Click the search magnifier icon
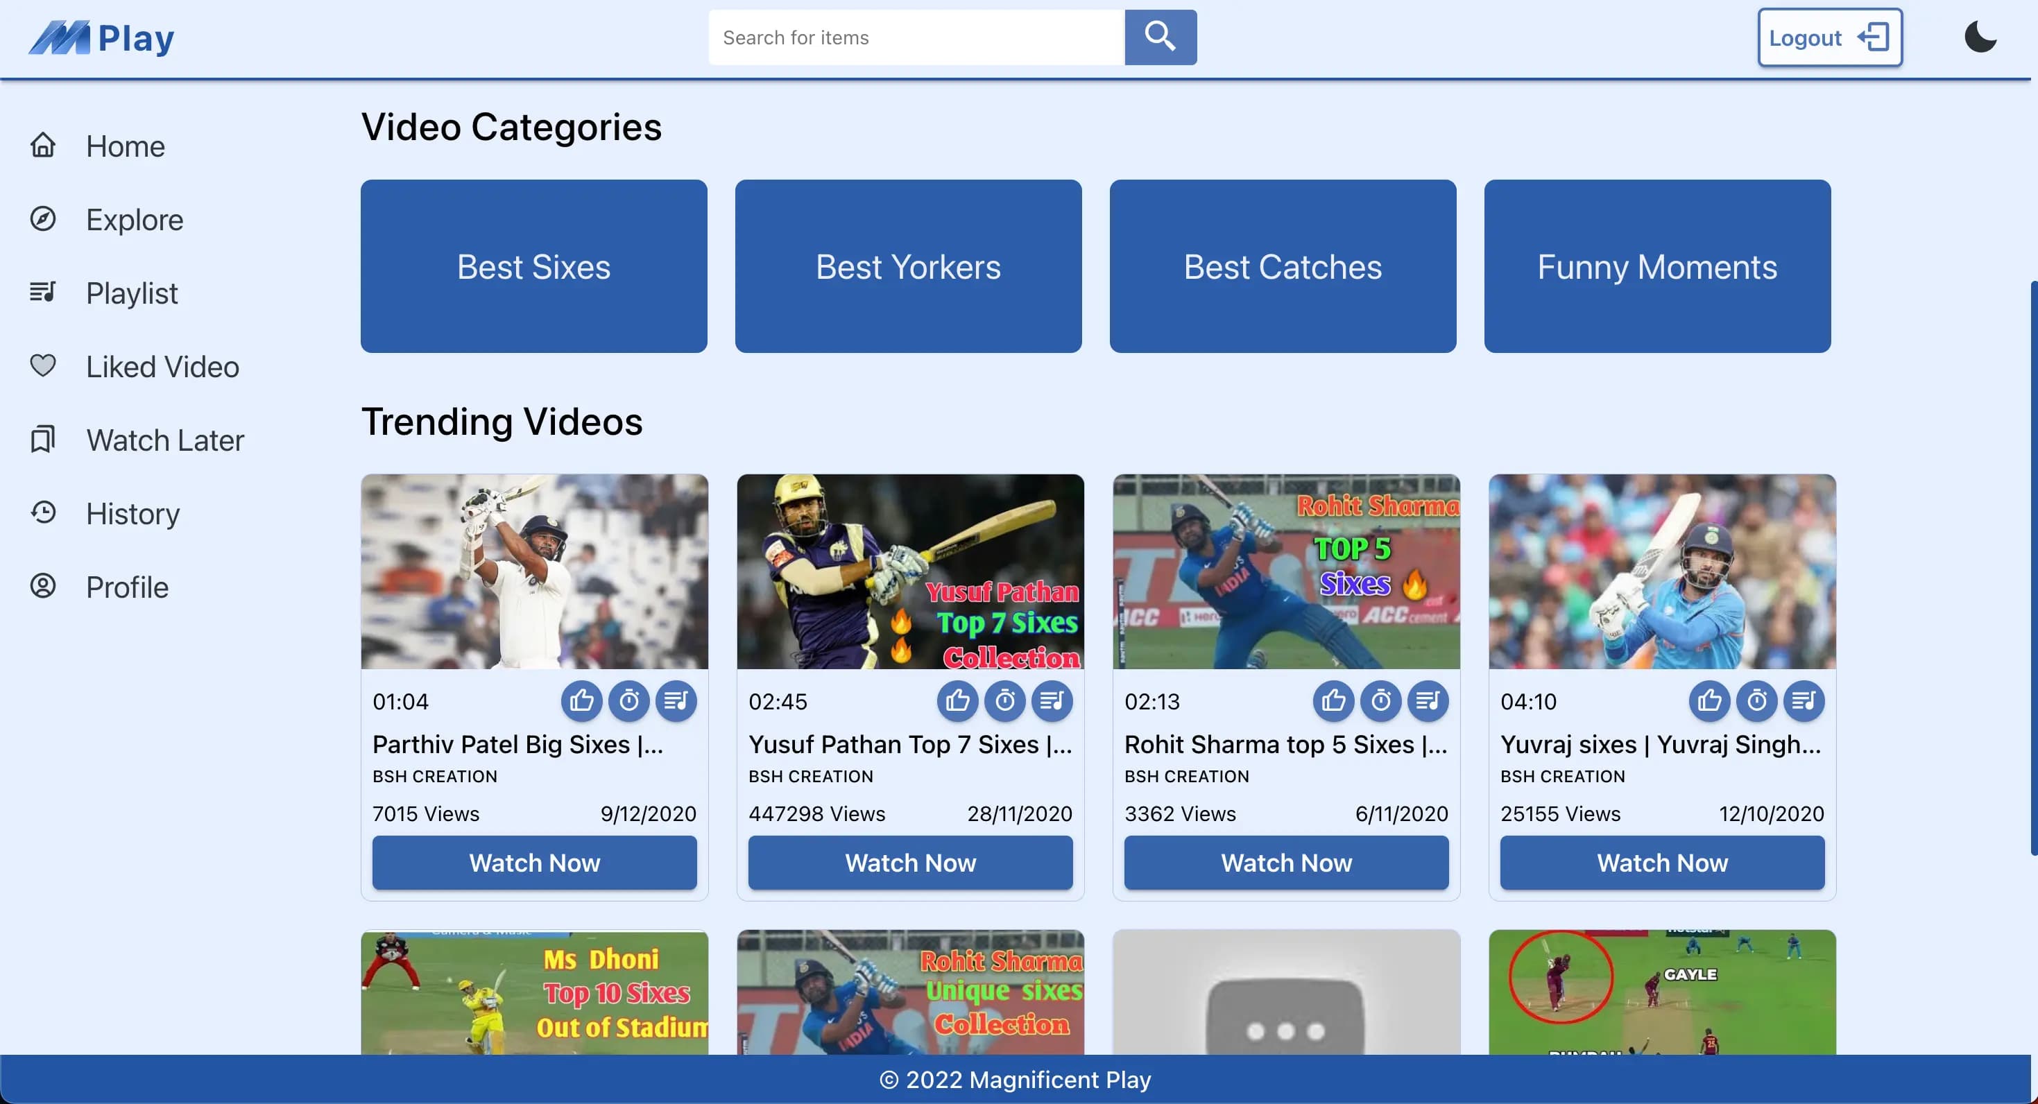 coord(1161,37)
